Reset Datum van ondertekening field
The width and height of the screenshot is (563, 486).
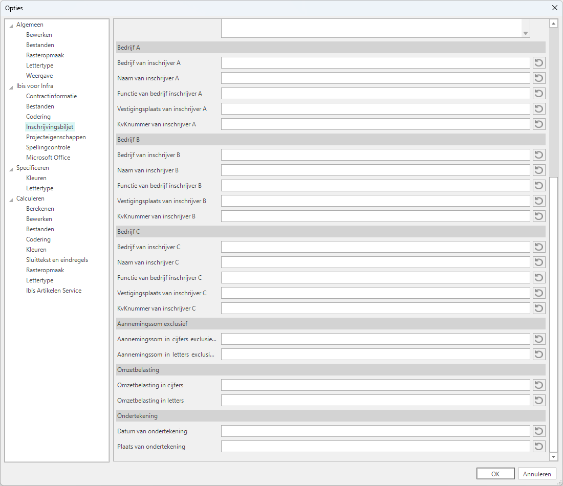tap(539, 431)
